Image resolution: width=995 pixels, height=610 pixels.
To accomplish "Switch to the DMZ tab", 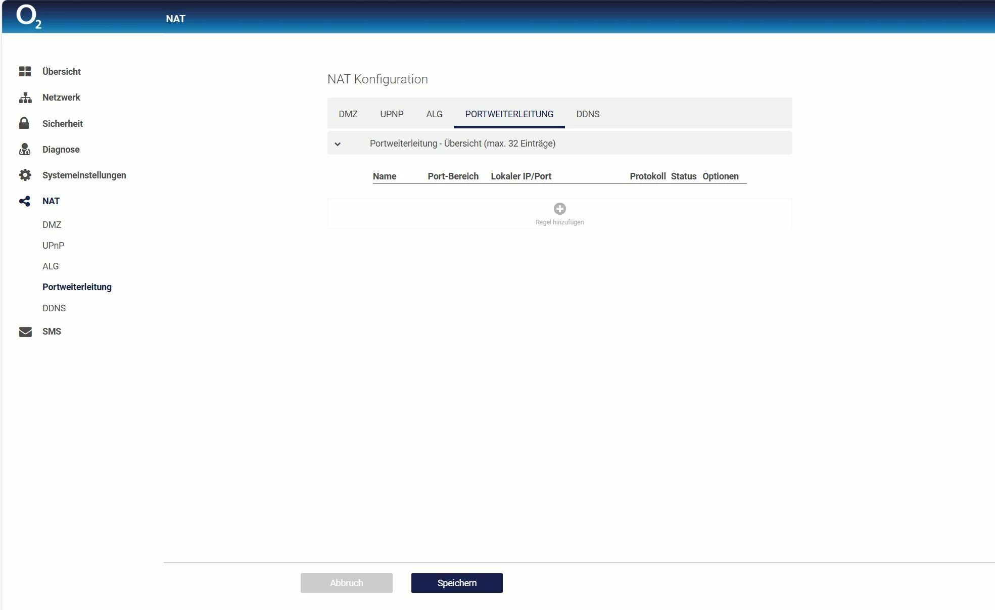I will [x=348, y=114].
